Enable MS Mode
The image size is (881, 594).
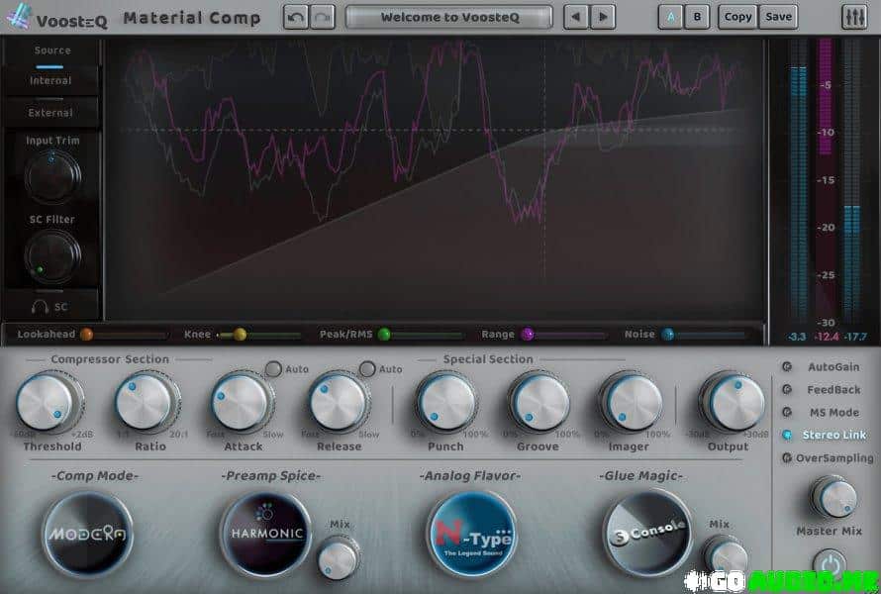coord(787,413)
